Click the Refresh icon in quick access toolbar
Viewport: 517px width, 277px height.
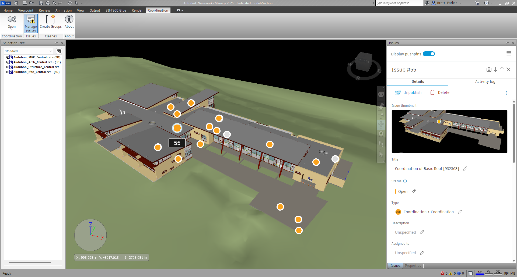click(70, 3)
